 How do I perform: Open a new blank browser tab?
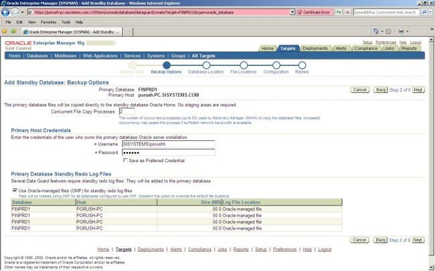128,32
